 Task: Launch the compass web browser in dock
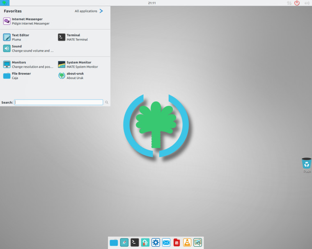point(124,242)
